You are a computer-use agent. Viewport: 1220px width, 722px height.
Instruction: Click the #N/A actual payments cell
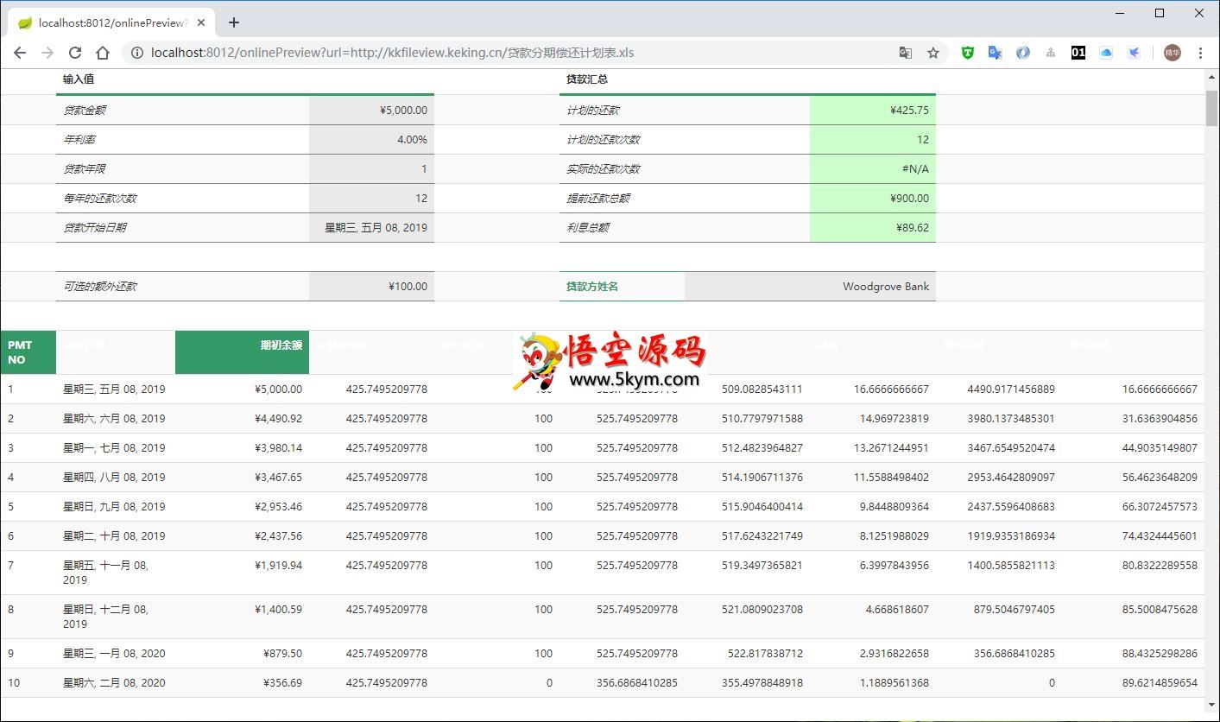point(873,168)
